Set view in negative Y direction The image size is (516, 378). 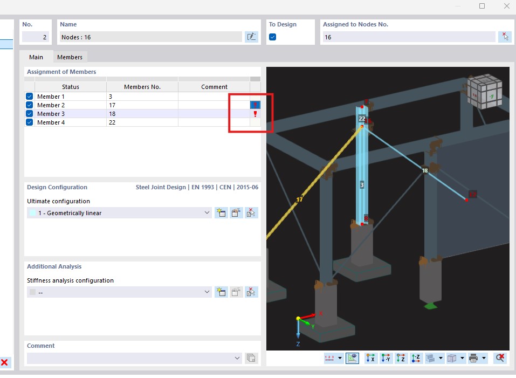click(x=386, y=358)
